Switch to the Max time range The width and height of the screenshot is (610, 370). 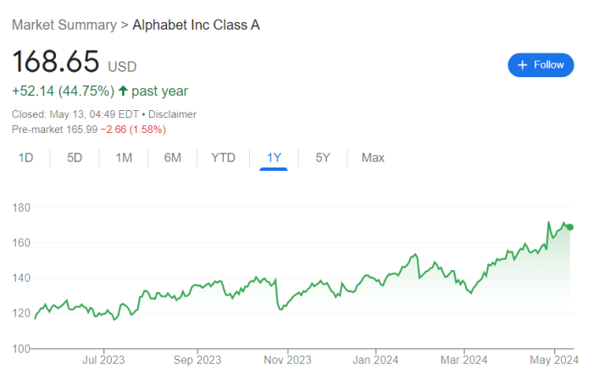pos(373,157)
